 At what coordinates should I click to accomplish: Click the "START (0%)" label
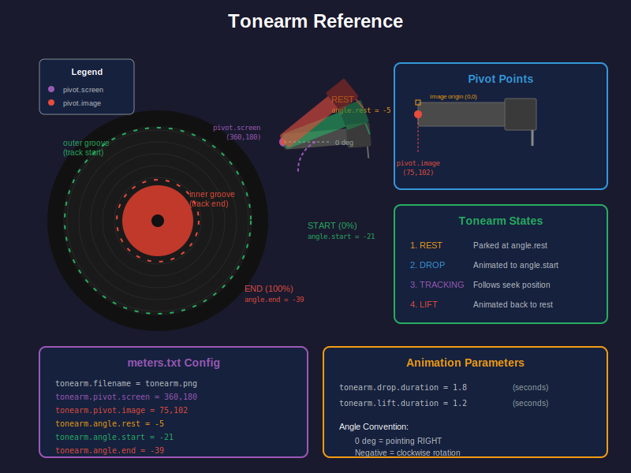coord(332,225)
